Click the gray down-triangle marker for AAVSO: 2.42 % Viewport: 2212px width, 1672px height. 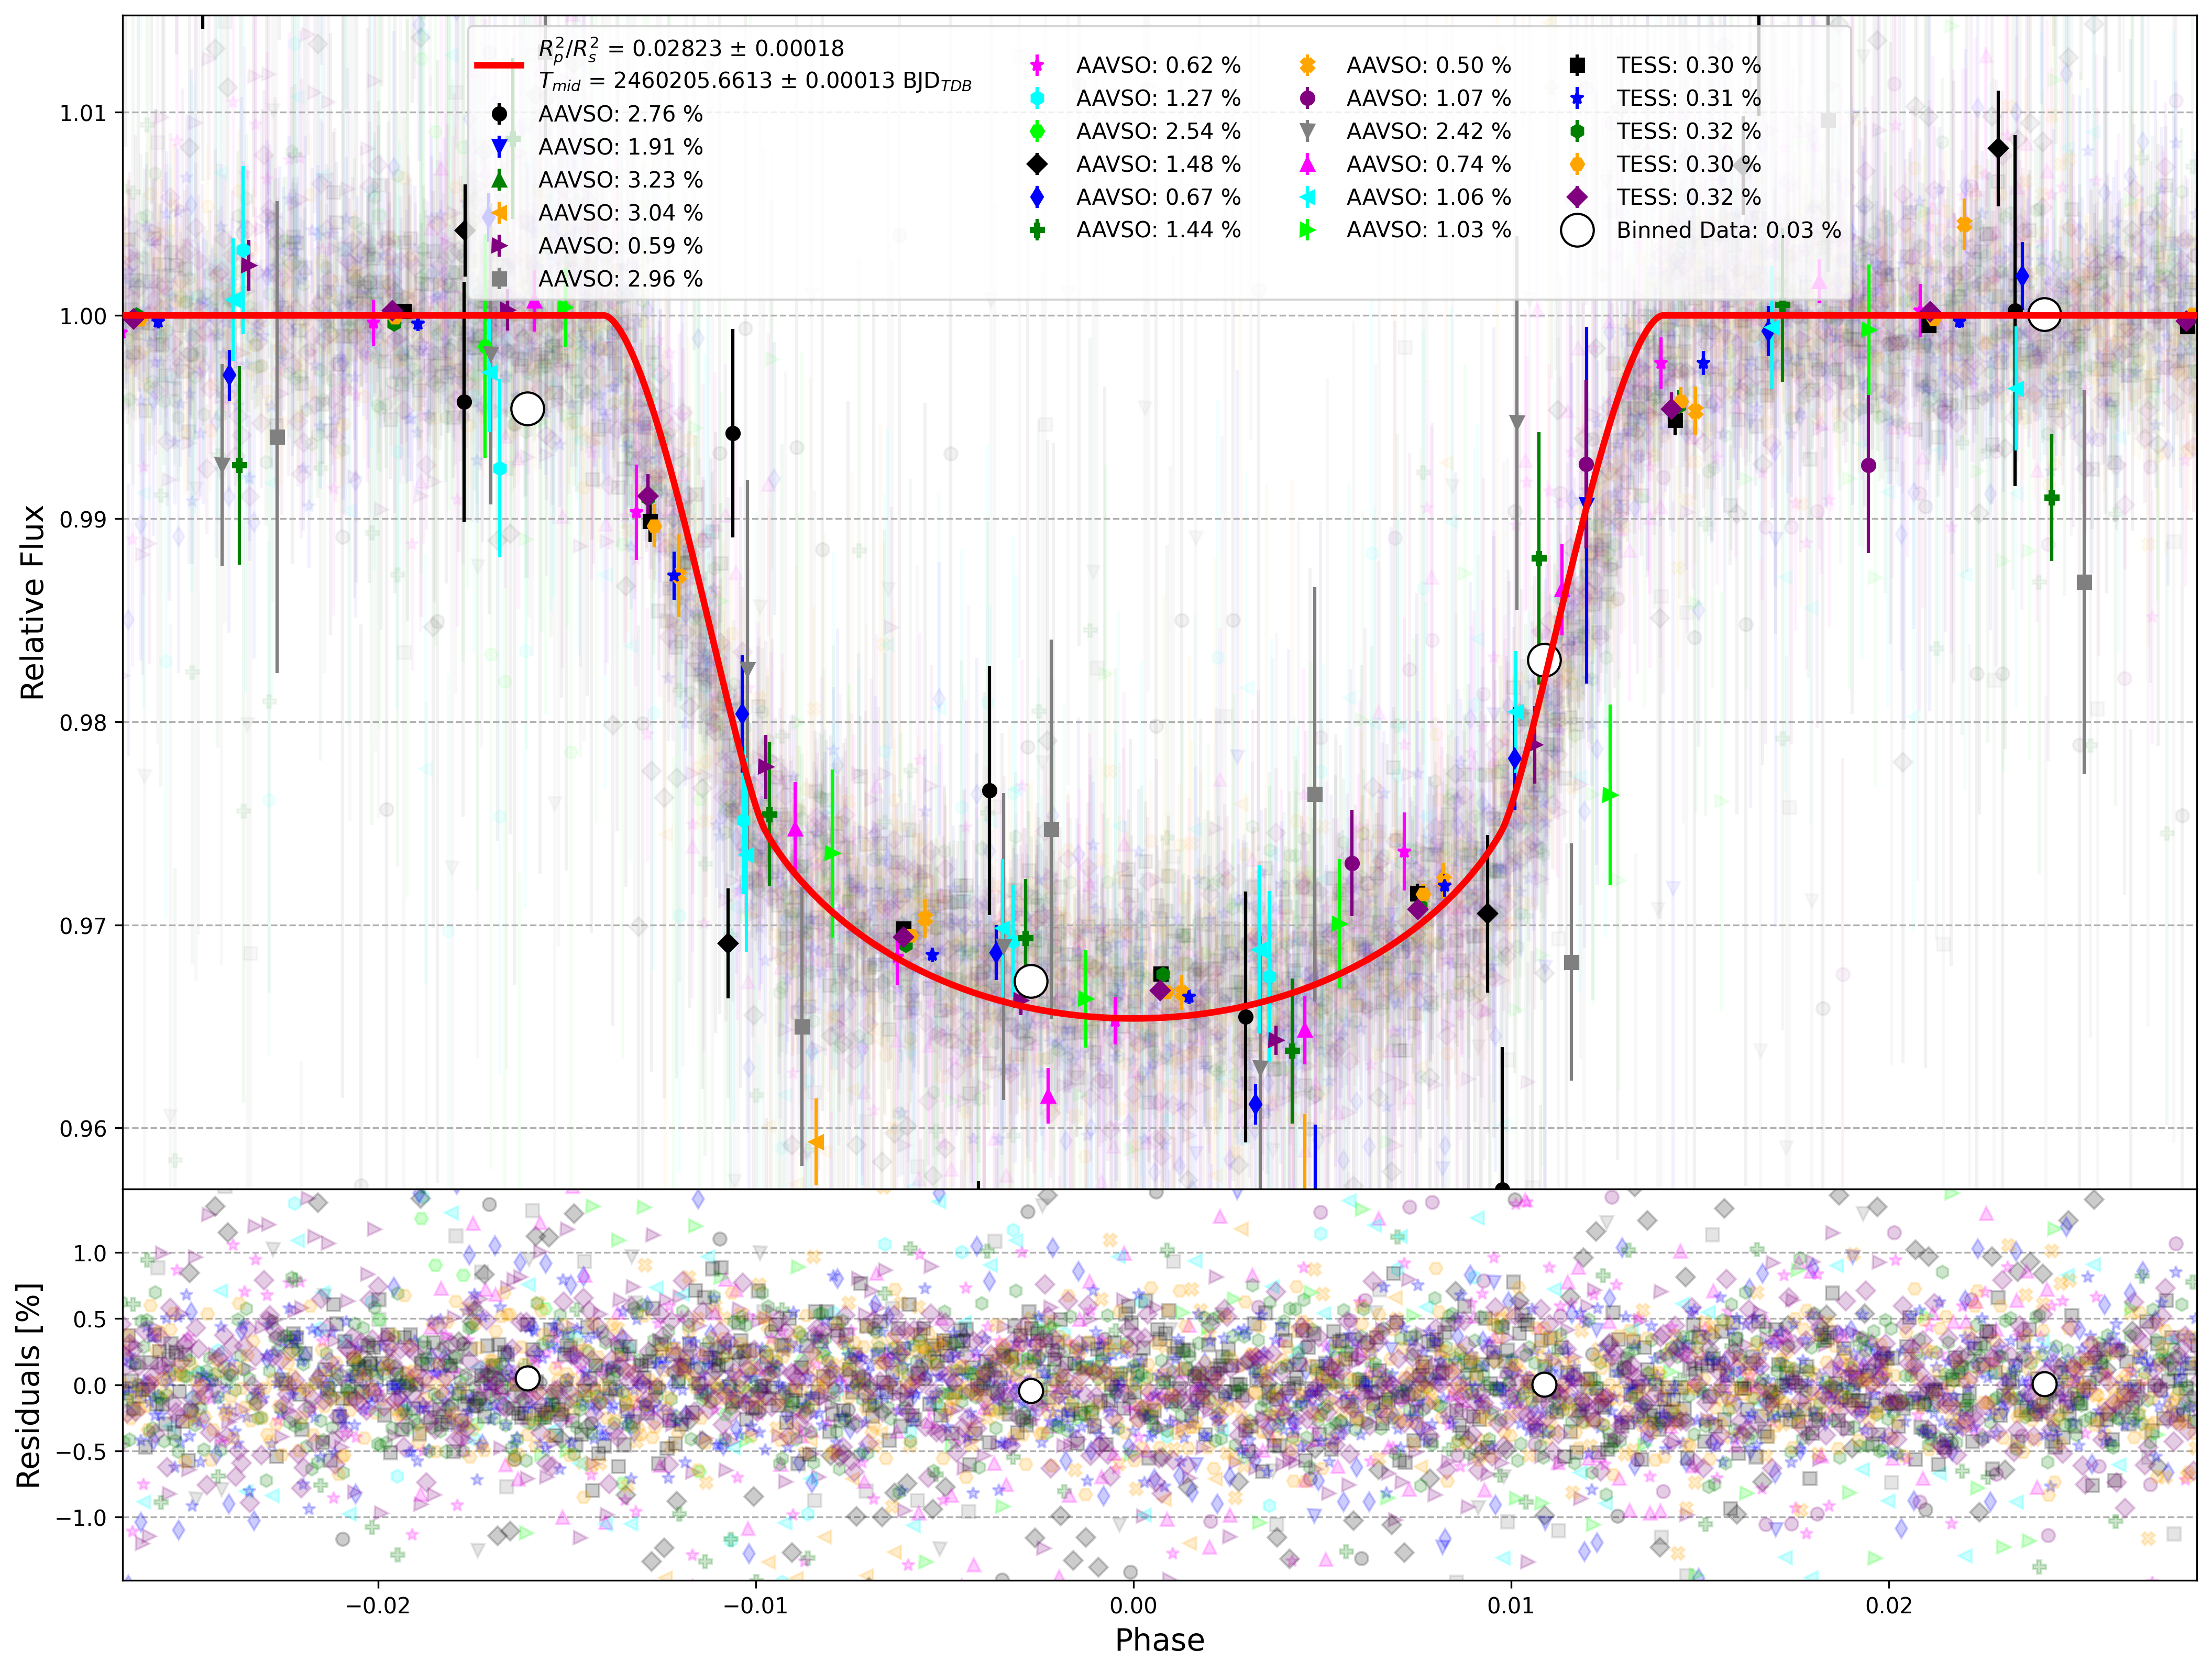[1307, 131]
